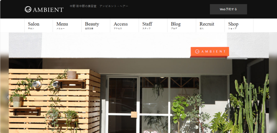Select the Beauty 髪質改善 navigation item
Image resolution: width=277 pixels, height=133 pixels.
96,25
